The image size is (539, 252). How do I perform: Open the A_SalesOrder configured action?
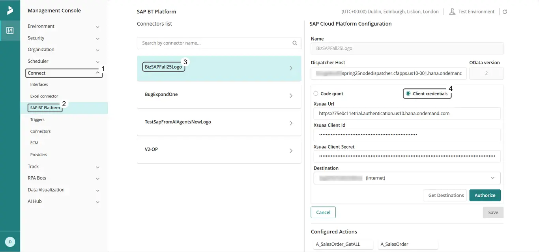[408, 245]
